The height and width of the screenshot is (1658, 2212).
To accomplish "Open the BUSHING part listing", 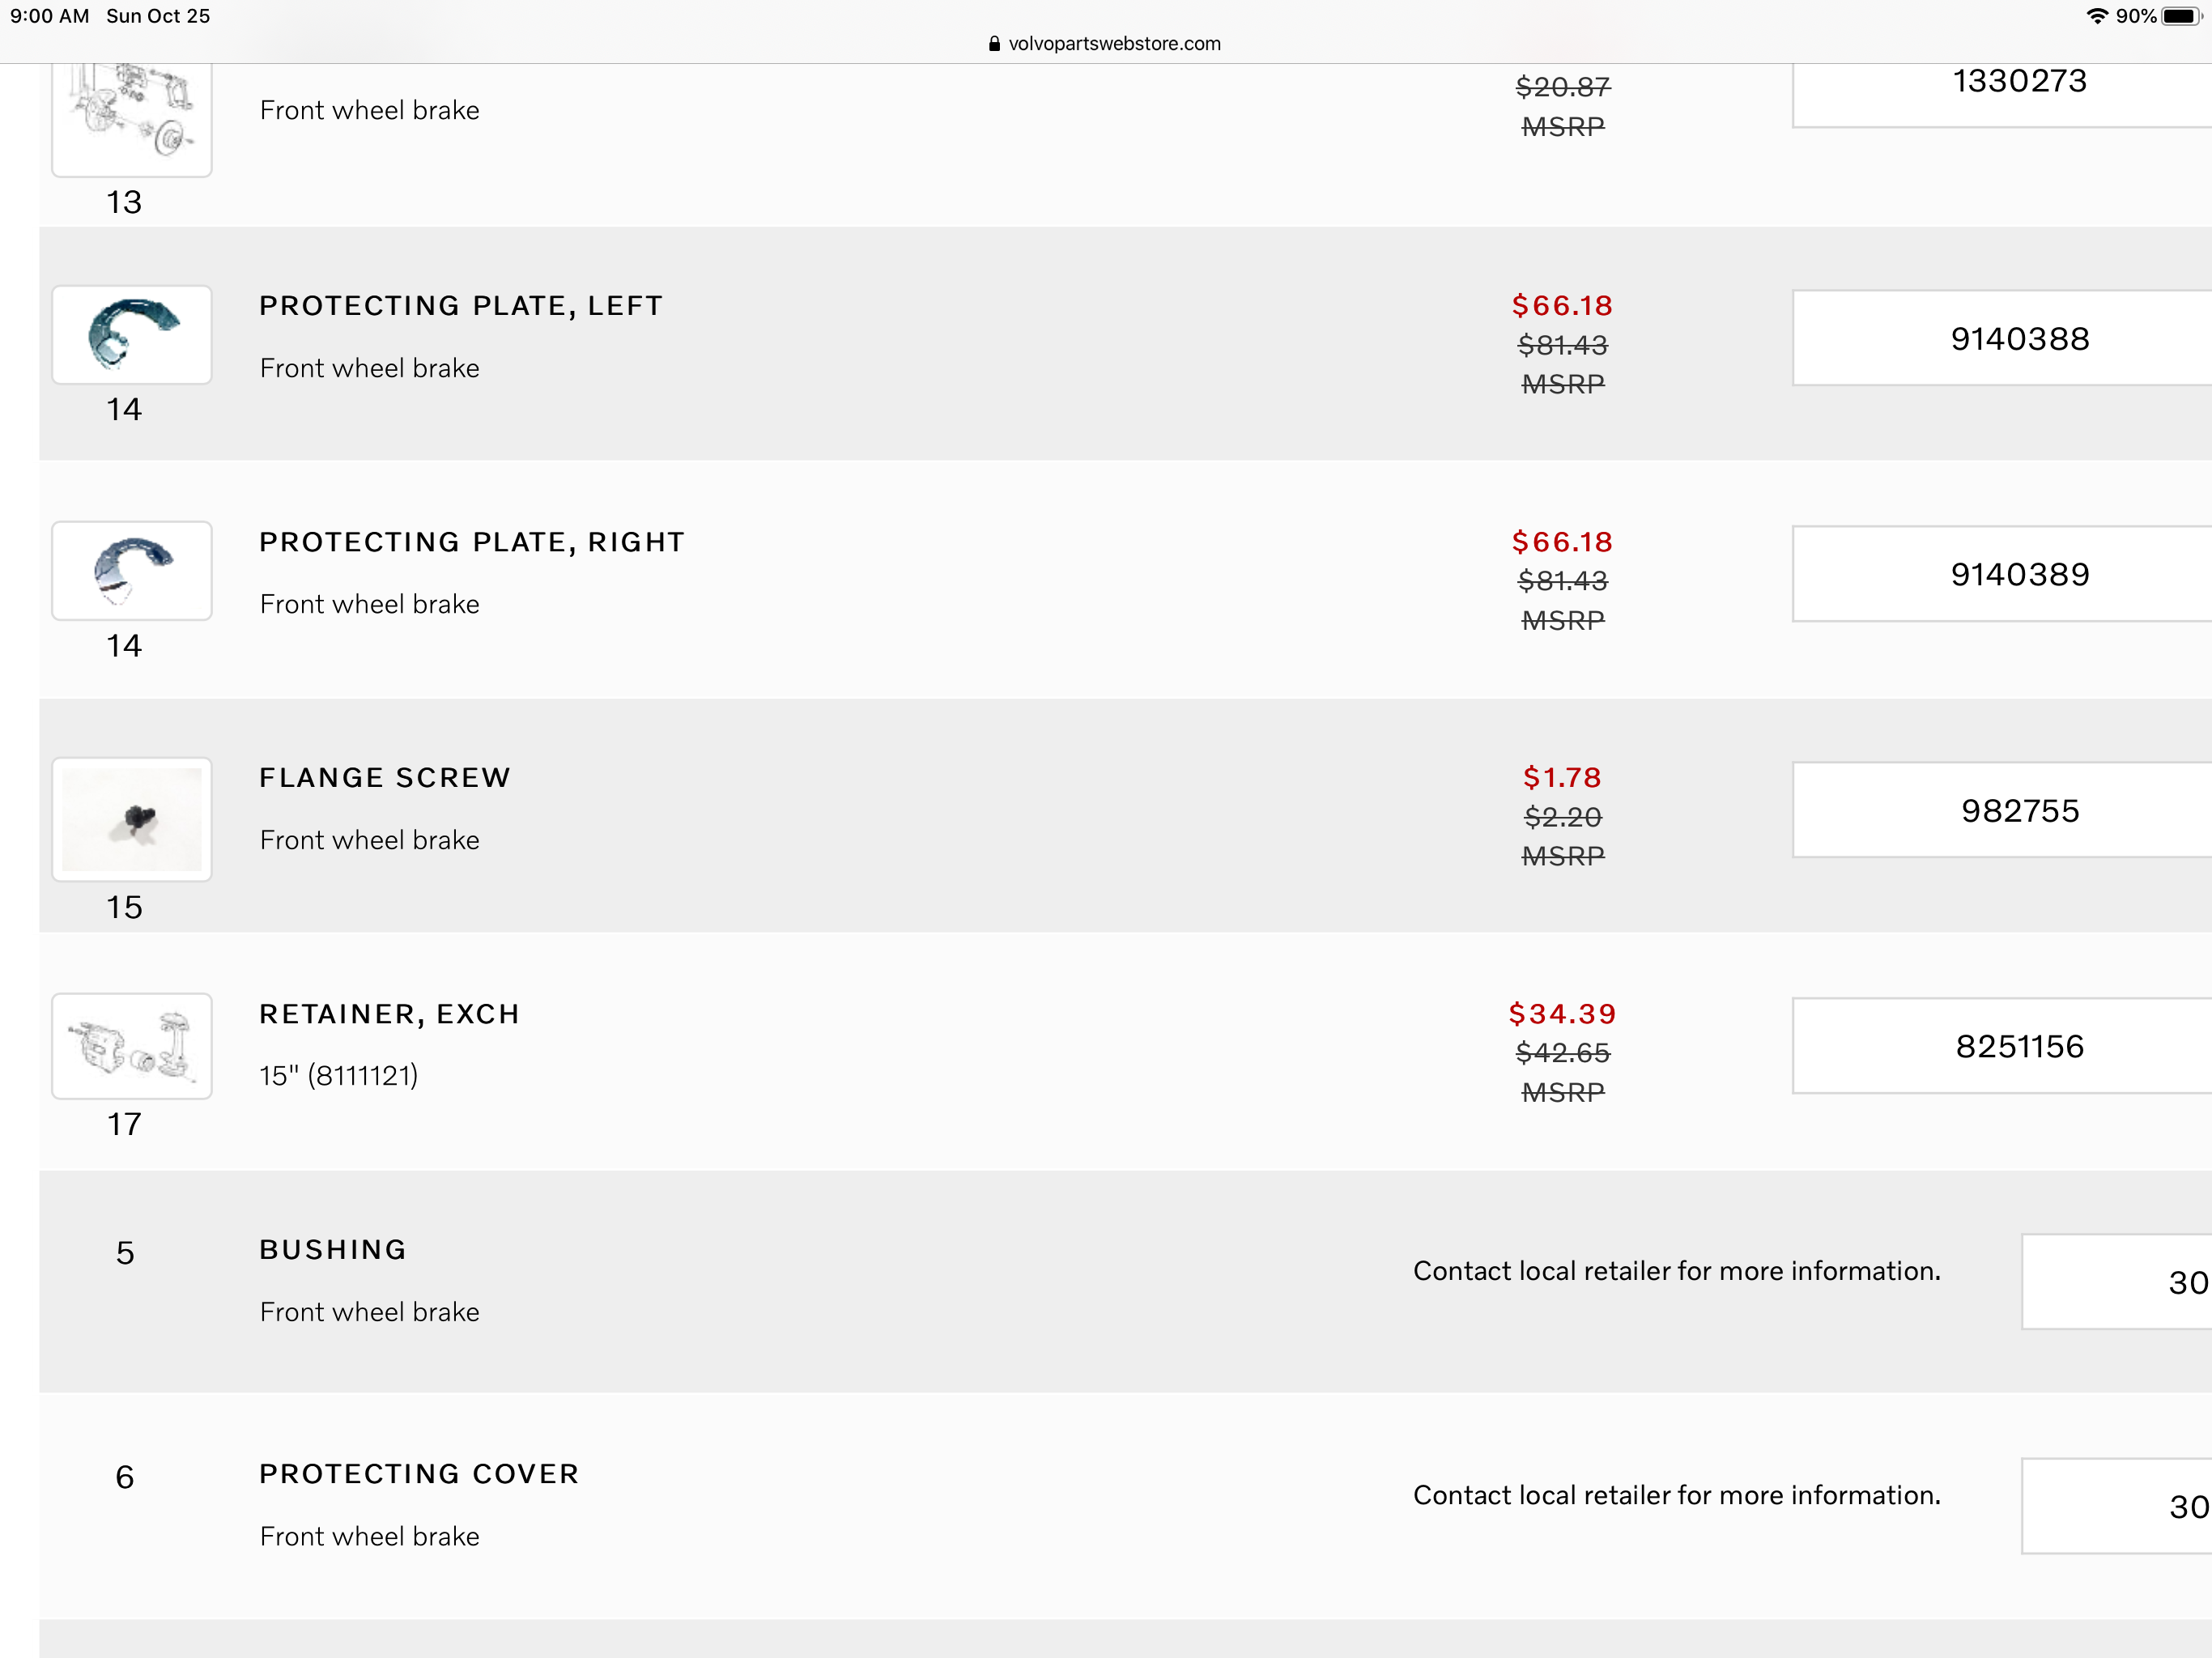I will (333, 1250).
